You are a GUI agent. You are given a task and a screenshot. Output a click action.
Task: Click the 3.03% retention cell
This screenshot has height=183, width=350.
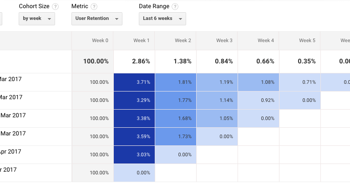tap(134, 154)
